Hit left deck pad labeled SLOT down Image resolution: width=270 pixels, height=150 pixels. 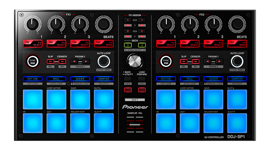click(104, 123)
